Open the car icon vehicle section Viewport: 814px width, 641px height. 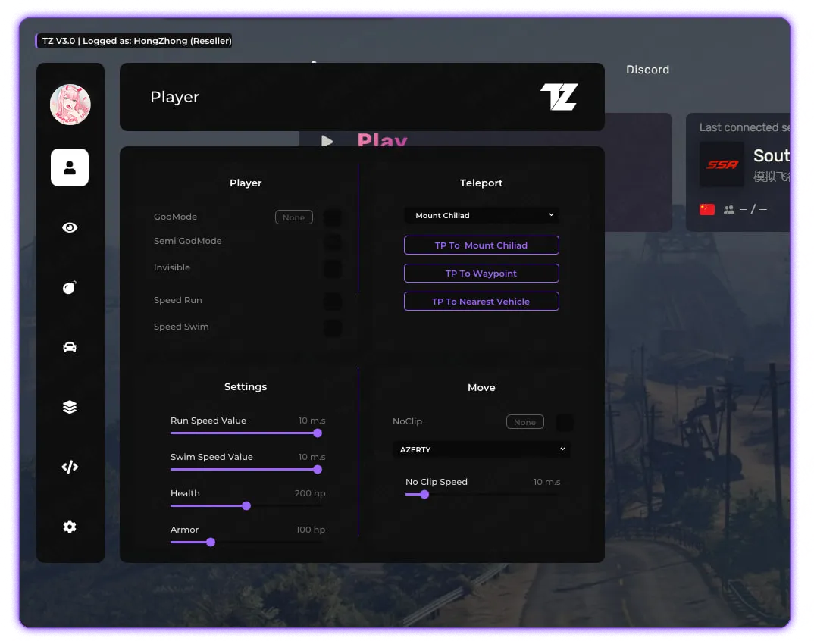pyautogui.click(x=70, y=347)
